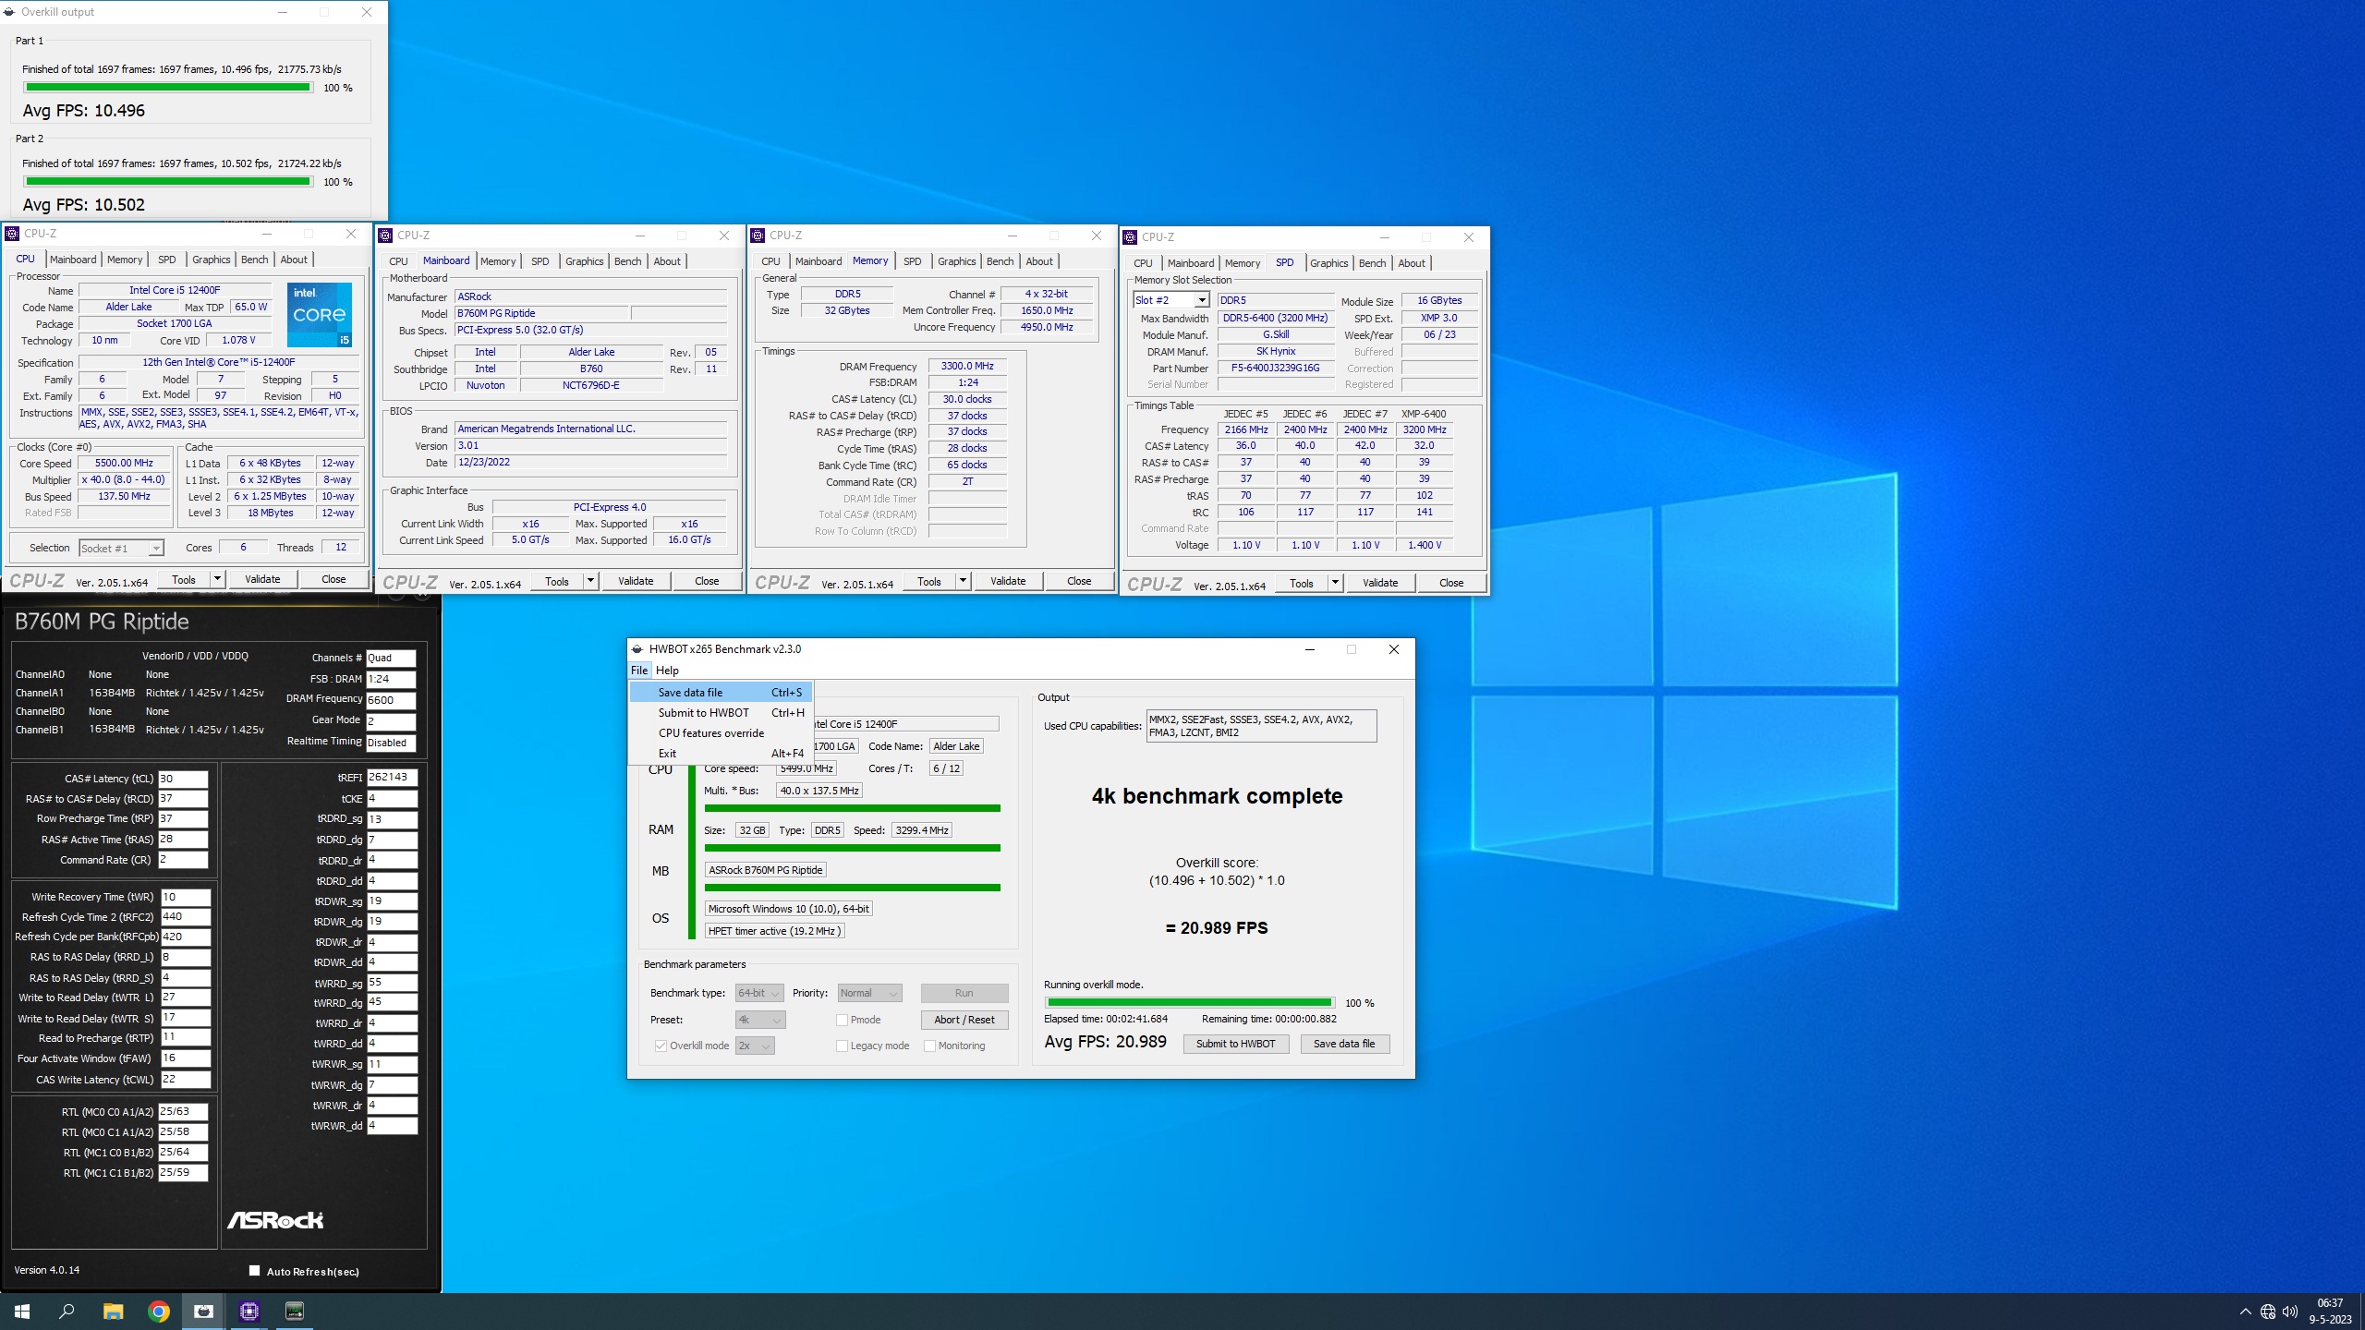The image size is (2365, 1330).
Task: Click Submit to HWBOT output button
Action: click(1235, 1044)
